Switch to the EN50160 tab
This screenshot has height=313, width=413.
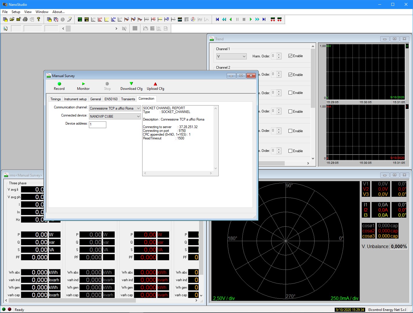coord(111,99)
